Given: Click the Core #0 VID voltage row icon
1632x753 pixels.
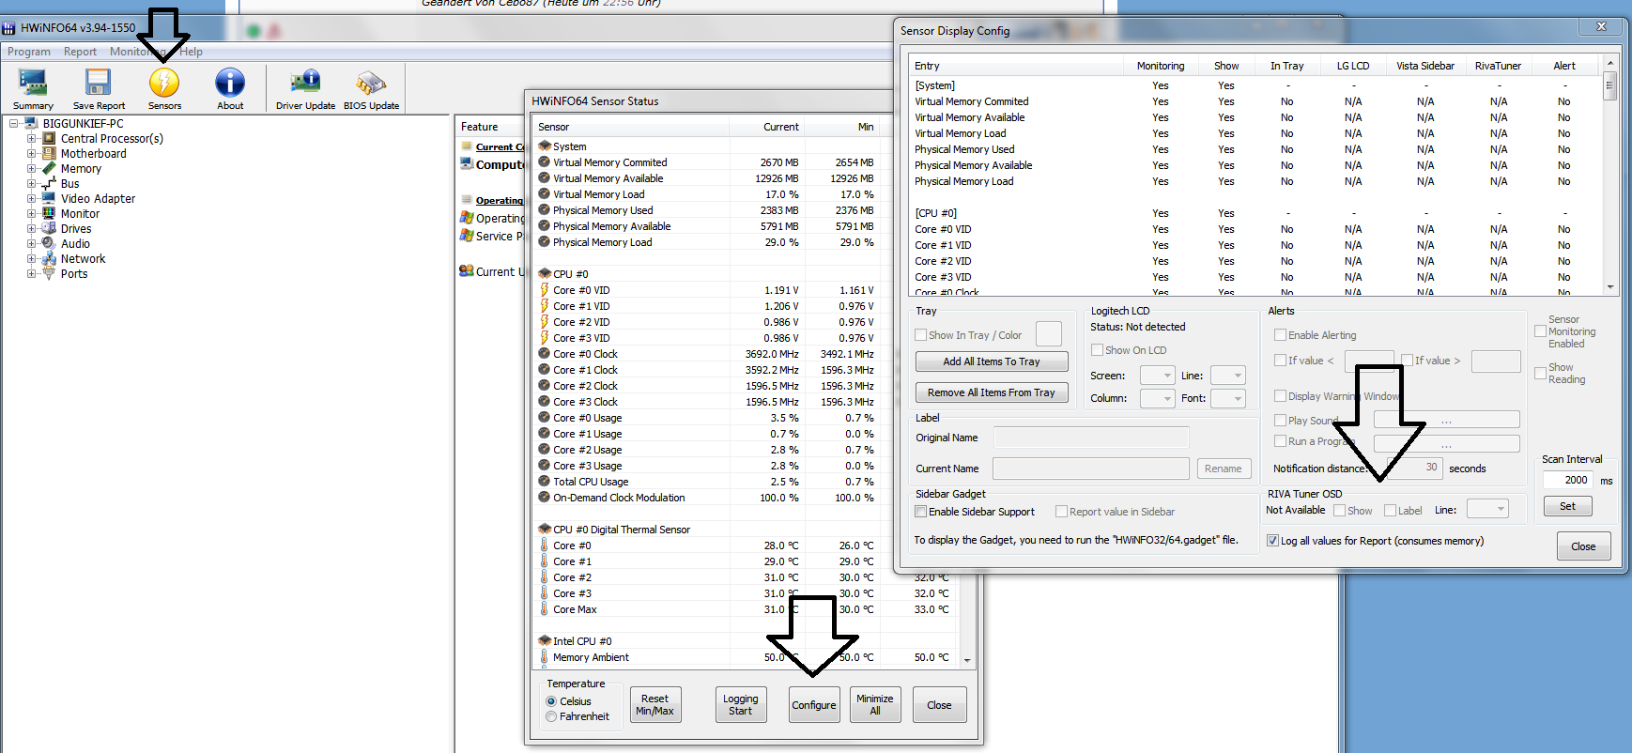Looking at the screenshot, I should click(x=545, y=290).
